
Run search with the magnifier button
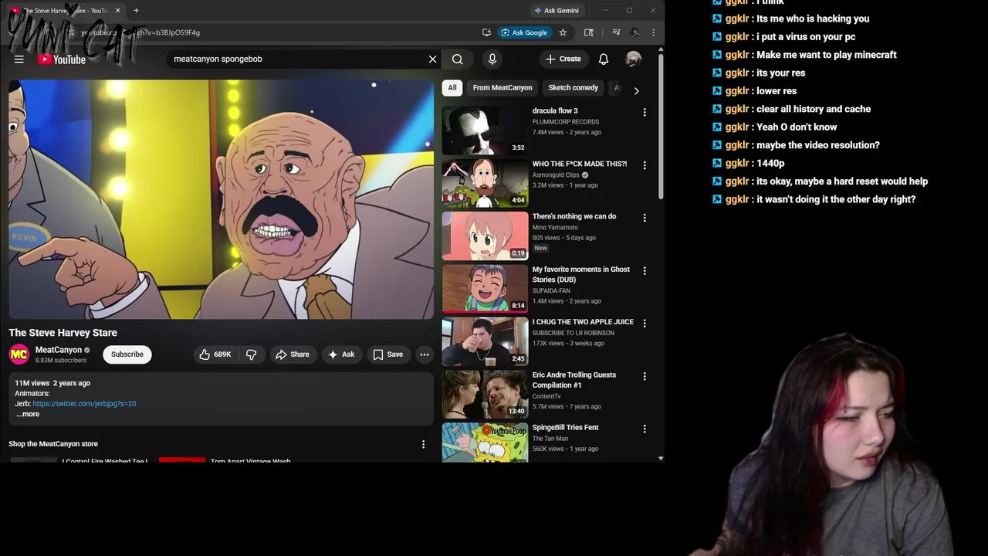point(458,59)
